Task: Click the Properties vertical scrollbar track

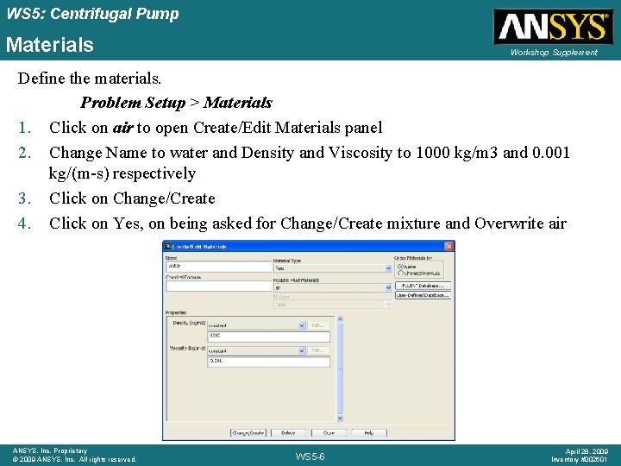Action: [x=340, y=368]
